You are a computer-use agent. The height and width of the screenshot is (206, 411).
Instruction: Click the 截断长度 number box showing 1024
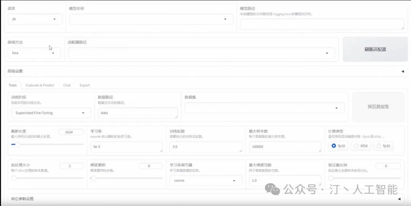tap(71, 132)
